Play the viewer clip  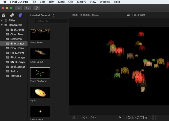point(120,117)
